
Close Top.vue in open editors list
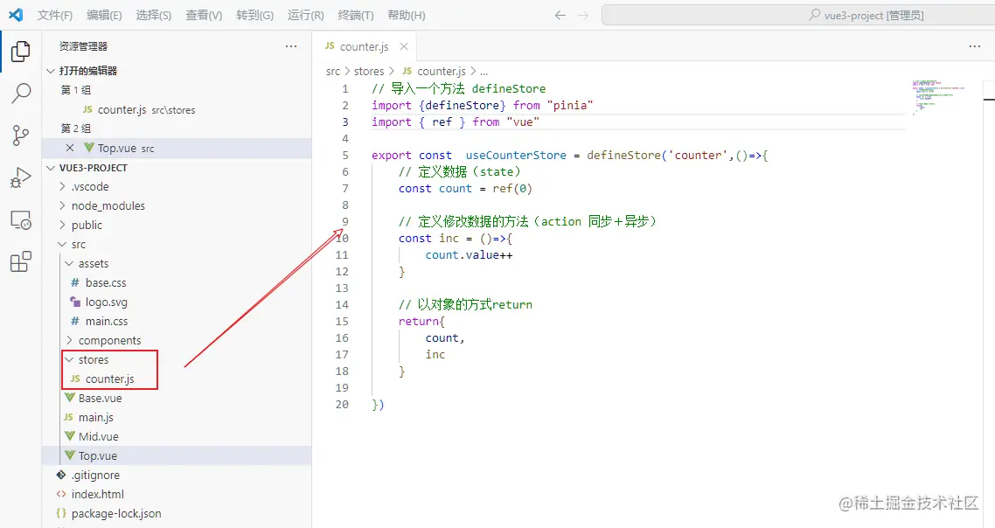click(x=70, y=148)
